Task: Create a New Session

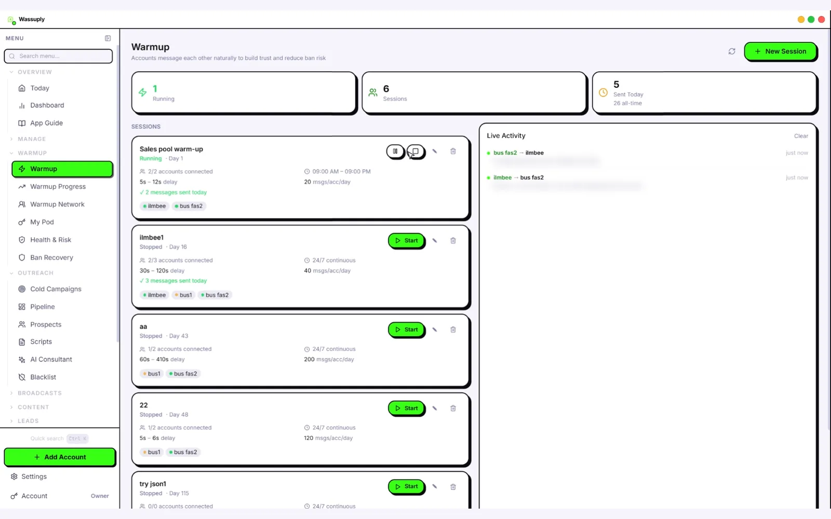Action: click(x=781, y=51)
